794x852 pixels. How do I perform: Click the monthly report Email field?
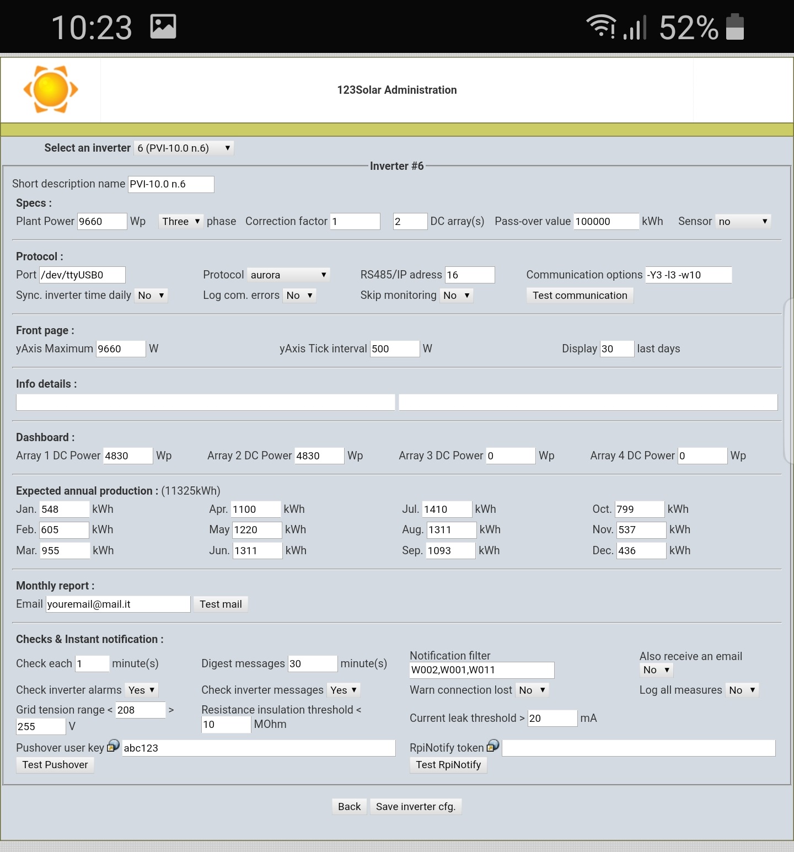click(118, 604)
